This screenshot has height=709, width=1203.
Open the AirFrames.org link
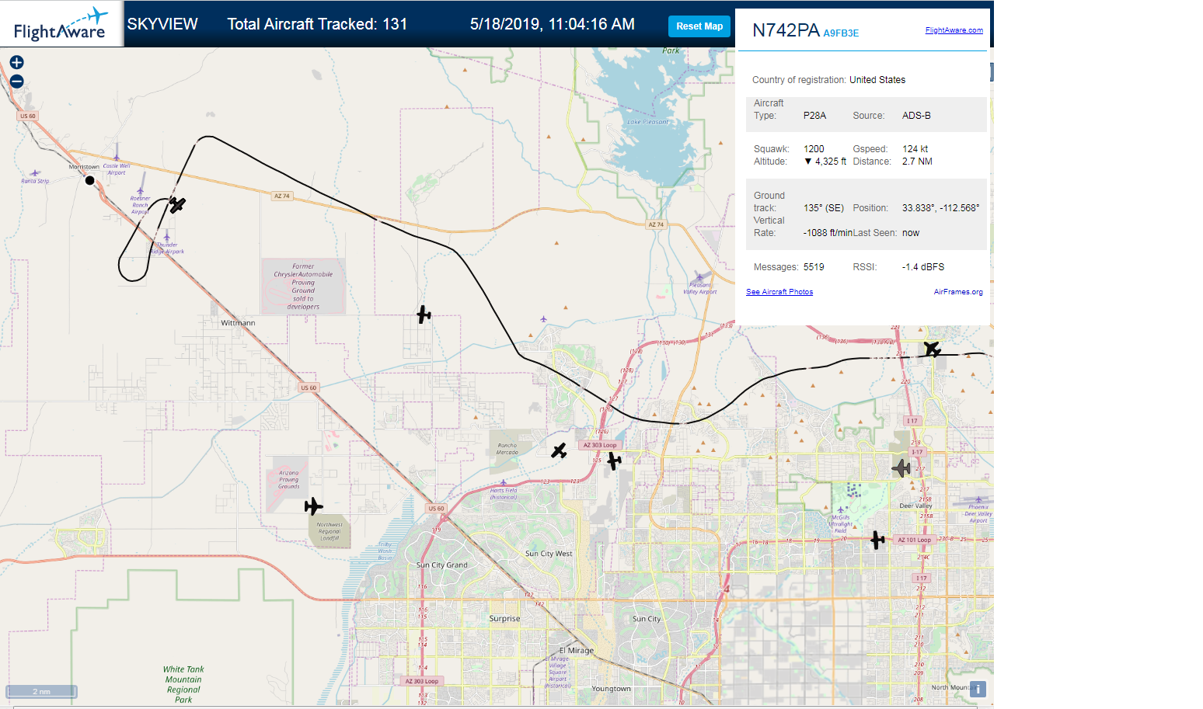[958, 292]
